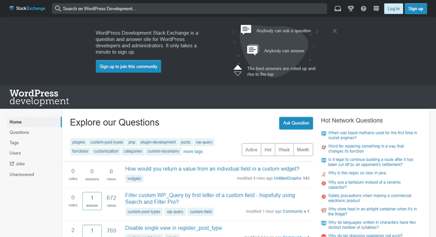436x237 pixels.
Task: Click the customization tag
Action: 106,151
